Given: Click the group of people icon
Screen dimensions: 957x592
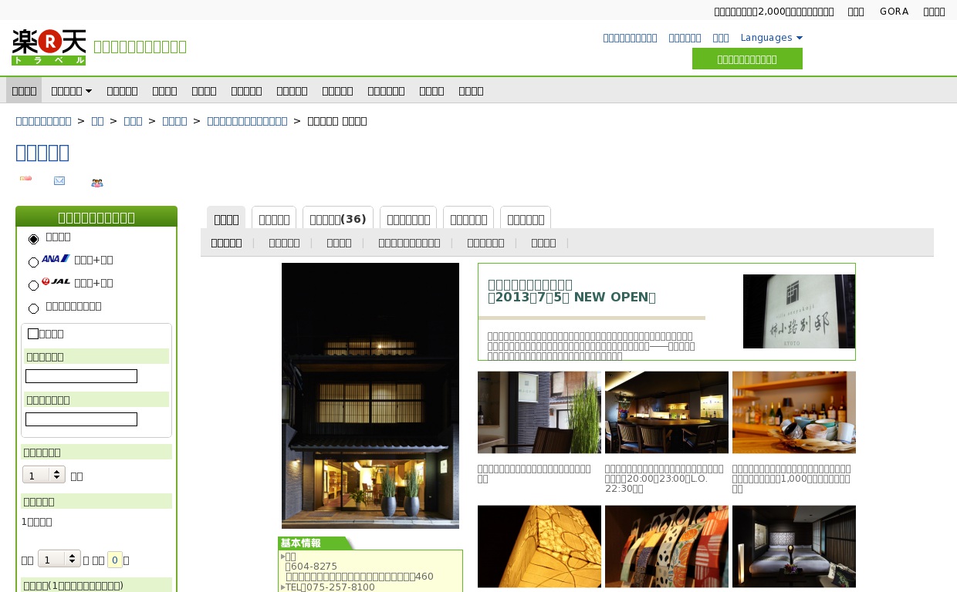Looking at the screenshot, I should pyautogui.click(x=96, y=183).
